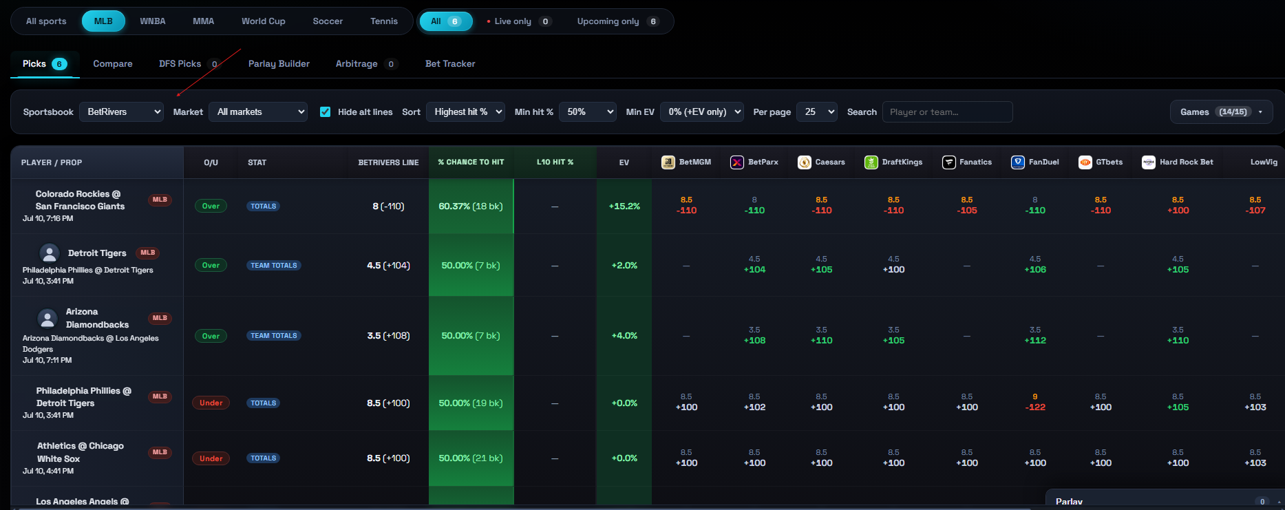Toggle the Hide alt lines checkbox
The width and height of the screenshot is (1285, 510).
325,111
